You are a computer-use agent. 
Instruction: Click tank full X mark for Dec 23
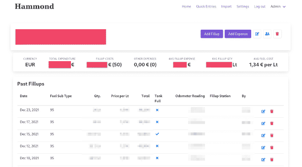[x=157, y=110]
